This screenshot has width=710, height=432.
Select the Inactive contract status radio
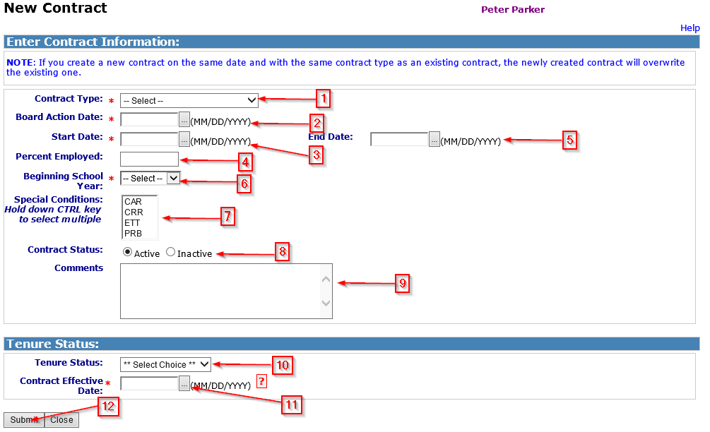(x=171, y=252)
